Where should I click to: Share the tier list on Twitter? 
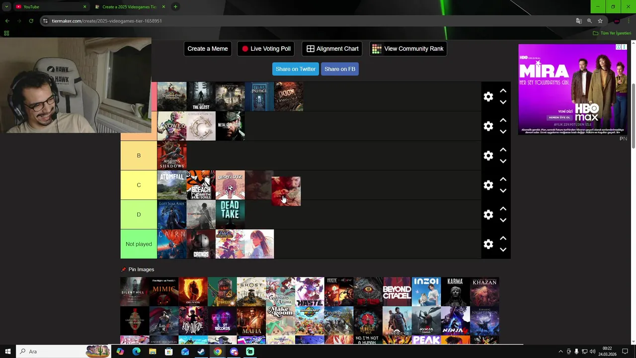(296, 69)
